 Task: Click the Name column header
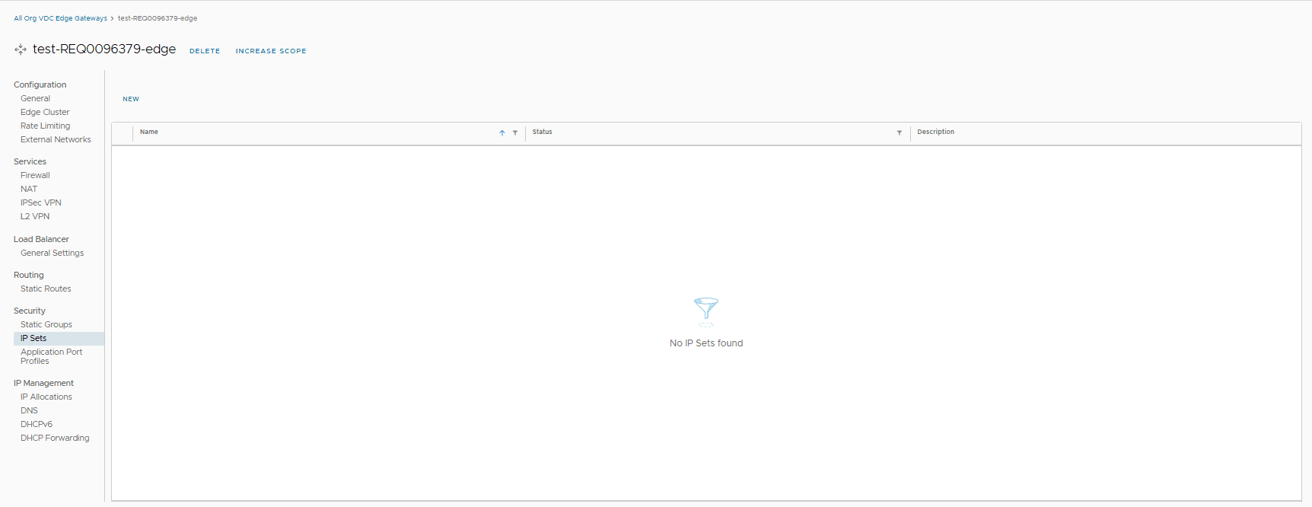click(149, 132)
